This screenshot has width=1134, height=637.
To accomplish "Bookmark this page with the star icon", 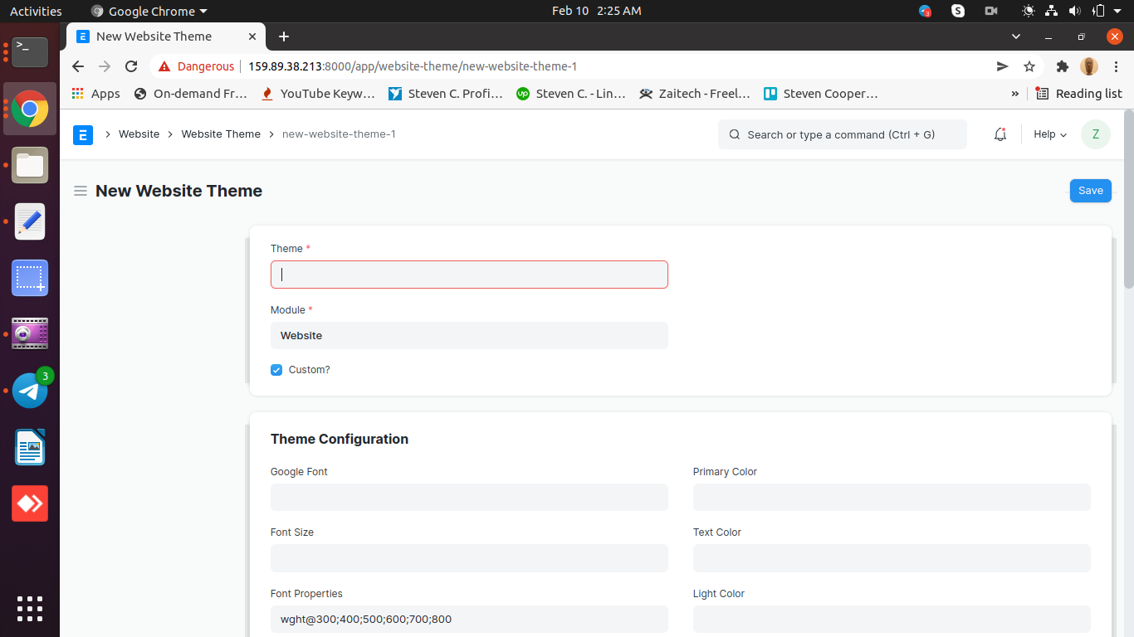I will (x=1029, y=66).
